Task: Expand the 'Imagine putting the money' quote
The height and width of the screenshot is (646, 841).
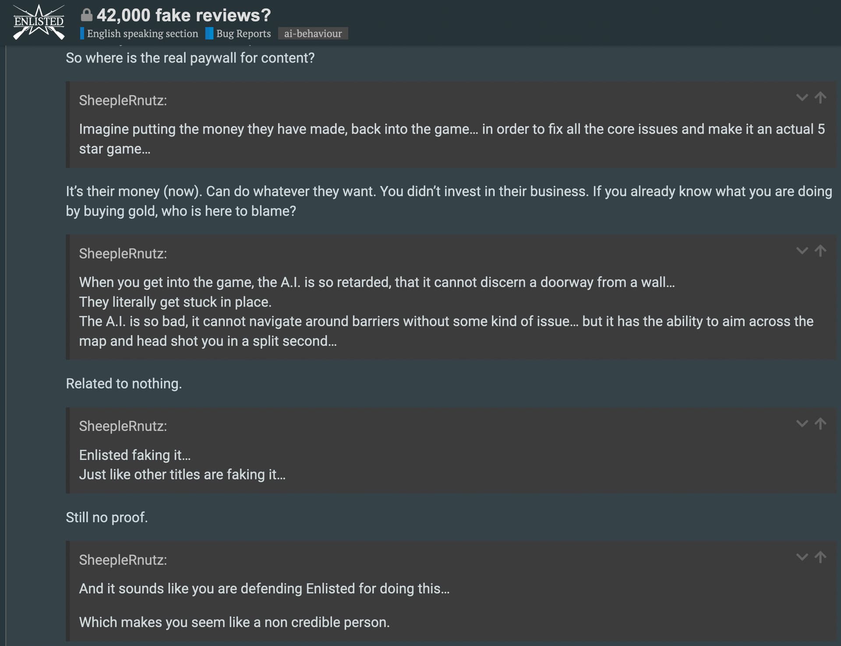Action: click(x=802, y=97)
